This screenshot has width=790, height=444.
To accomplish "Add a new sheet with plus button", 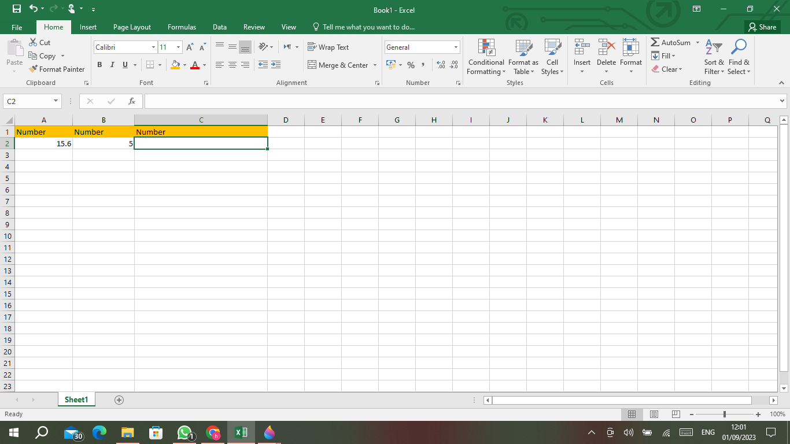I will tap(119, 399).
